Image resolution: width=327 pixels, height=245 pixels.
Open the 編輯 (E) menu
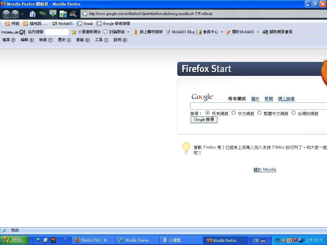[27, 40]
